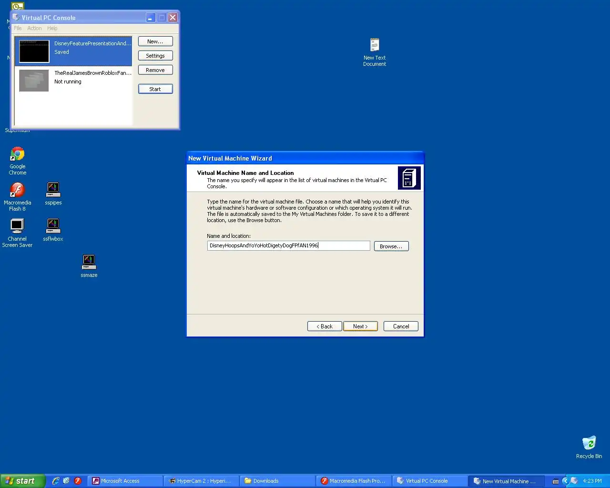
Task: Click the Virtual PC tray icon
Action: (x=574, y=481)
